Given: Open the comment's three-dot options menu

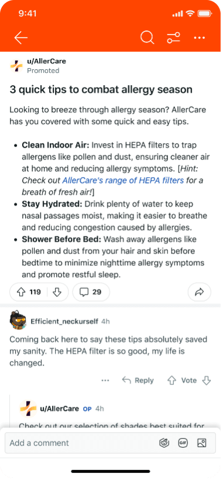Looking at the screenshot, I should [x=105, y=380].
